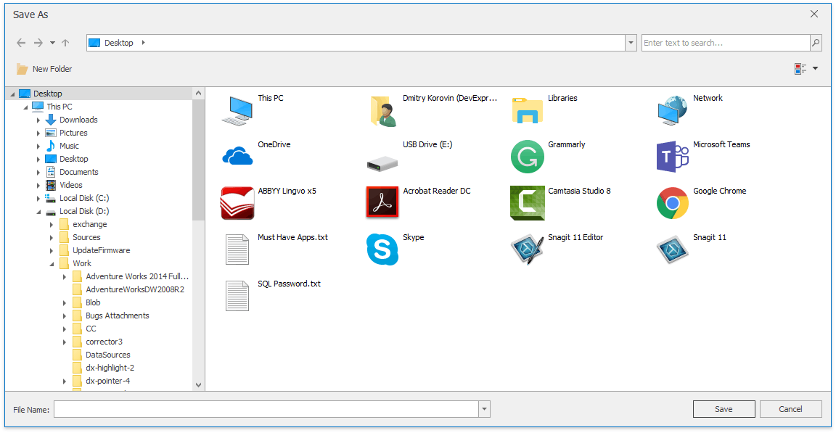The image size is (836, 433).
Task: Collapse the Work folder node
Action: click(x=52, y=263)
